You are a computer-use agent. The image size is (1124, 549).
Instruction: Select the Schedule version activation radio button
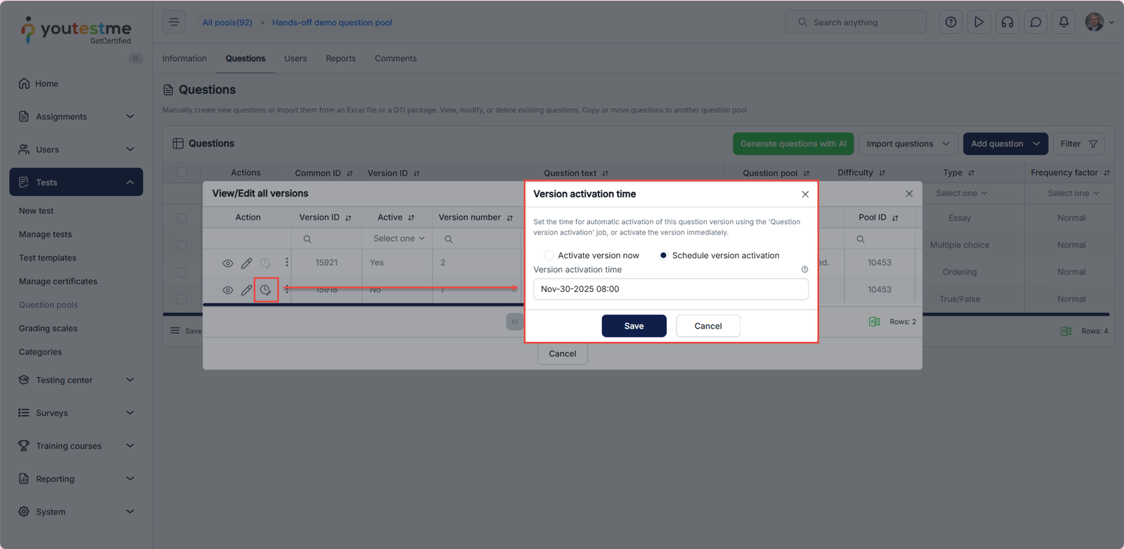click(x=663, y=256)
